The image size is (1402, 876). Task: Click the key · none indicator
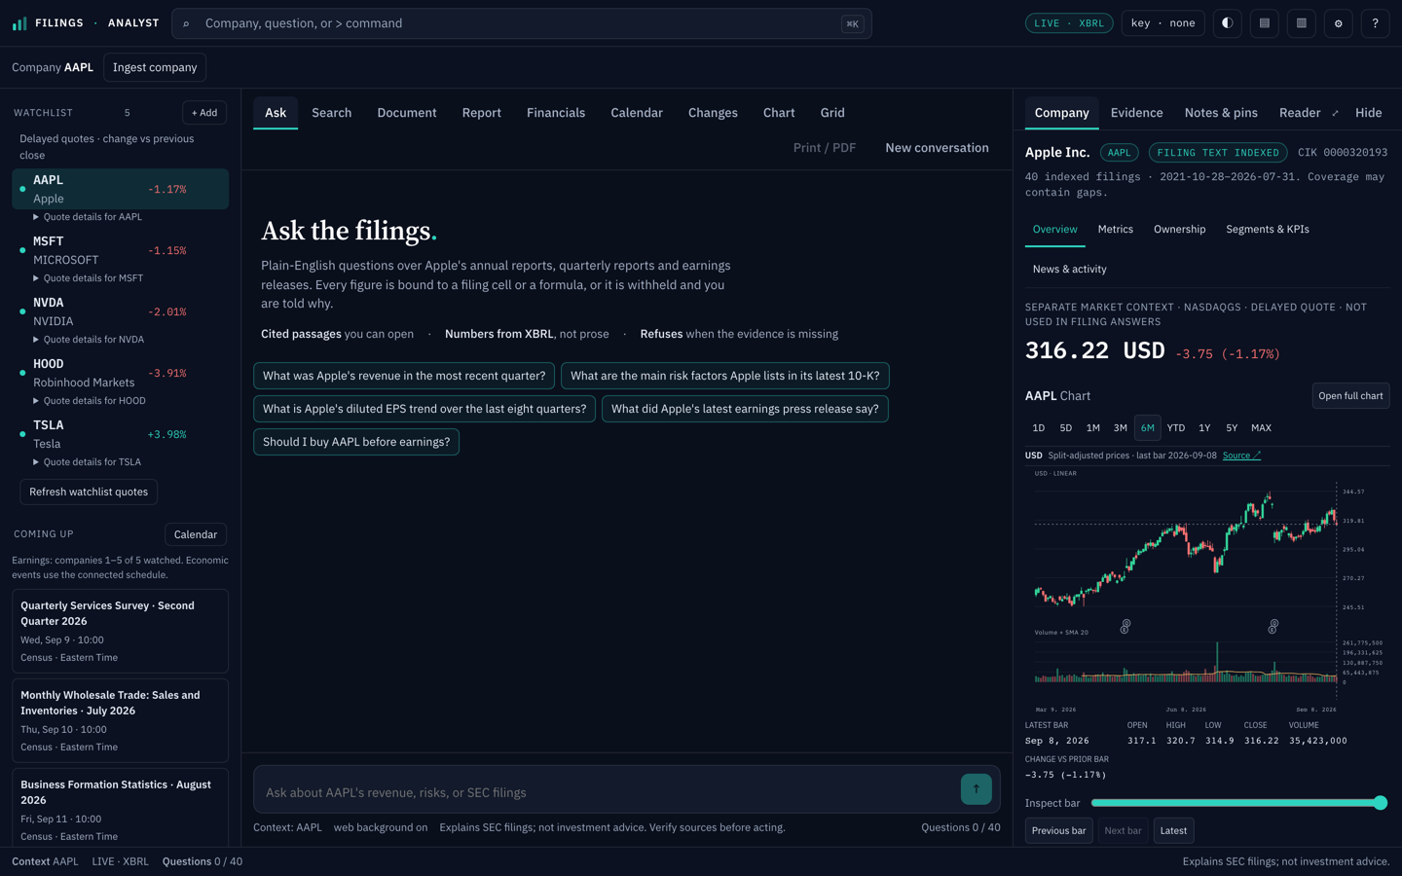(x=1162, y=23)
